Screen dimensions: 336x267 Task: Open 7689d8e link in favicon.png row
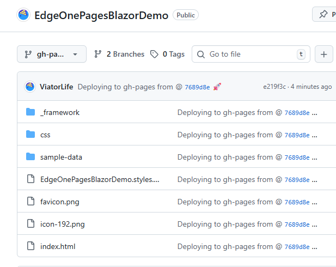coord(297,202)
